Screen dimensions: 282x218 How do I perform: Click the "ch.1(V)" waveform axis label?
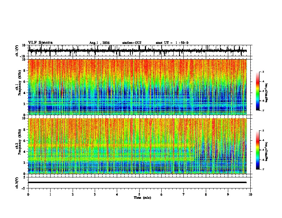tap(17, 51)
